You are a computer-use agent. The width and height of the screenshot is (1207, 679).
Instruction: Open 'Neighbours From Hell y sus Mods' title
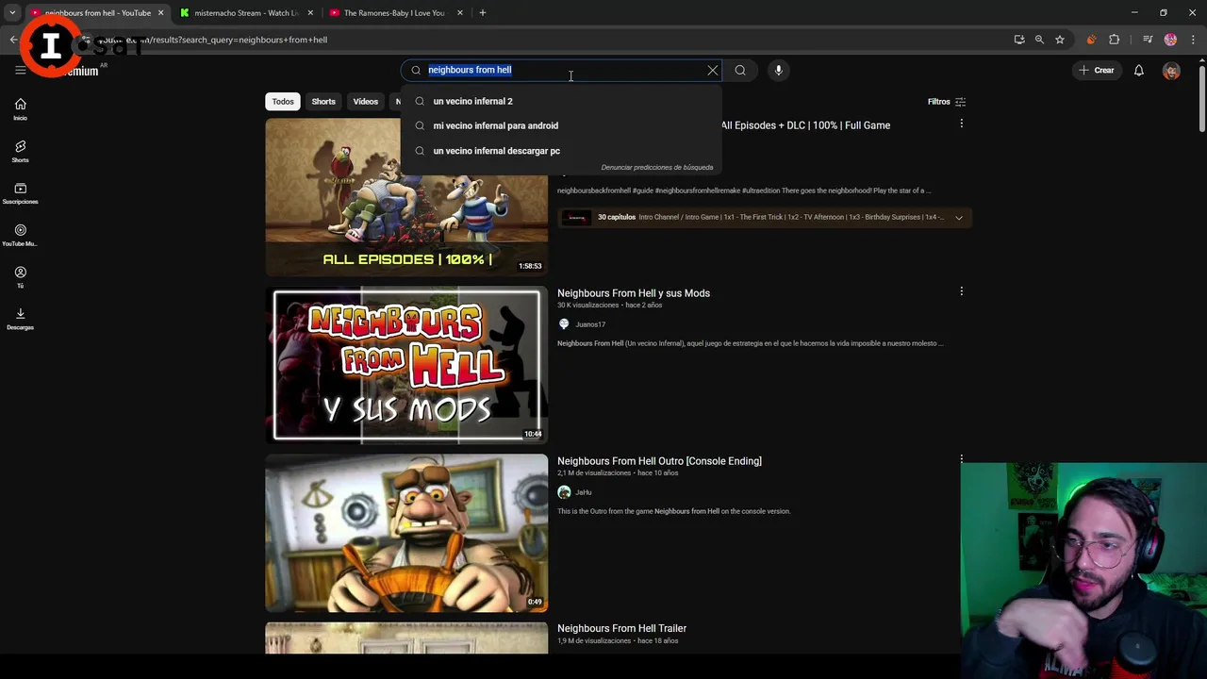pyautogui.click(x=634, y=293)
